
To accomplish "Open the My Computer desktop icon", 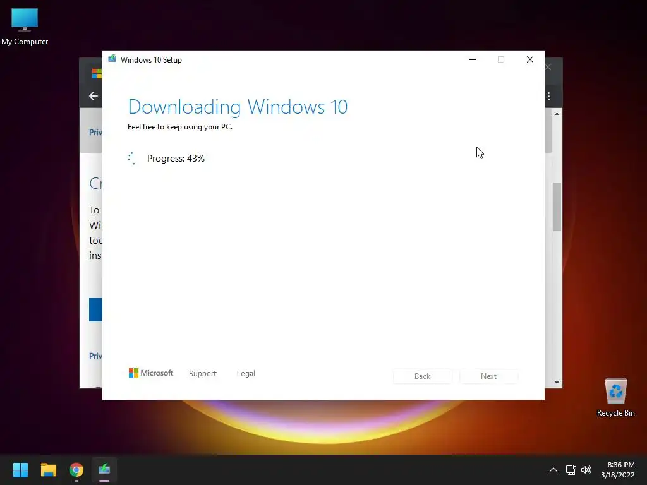I will 25,26.
